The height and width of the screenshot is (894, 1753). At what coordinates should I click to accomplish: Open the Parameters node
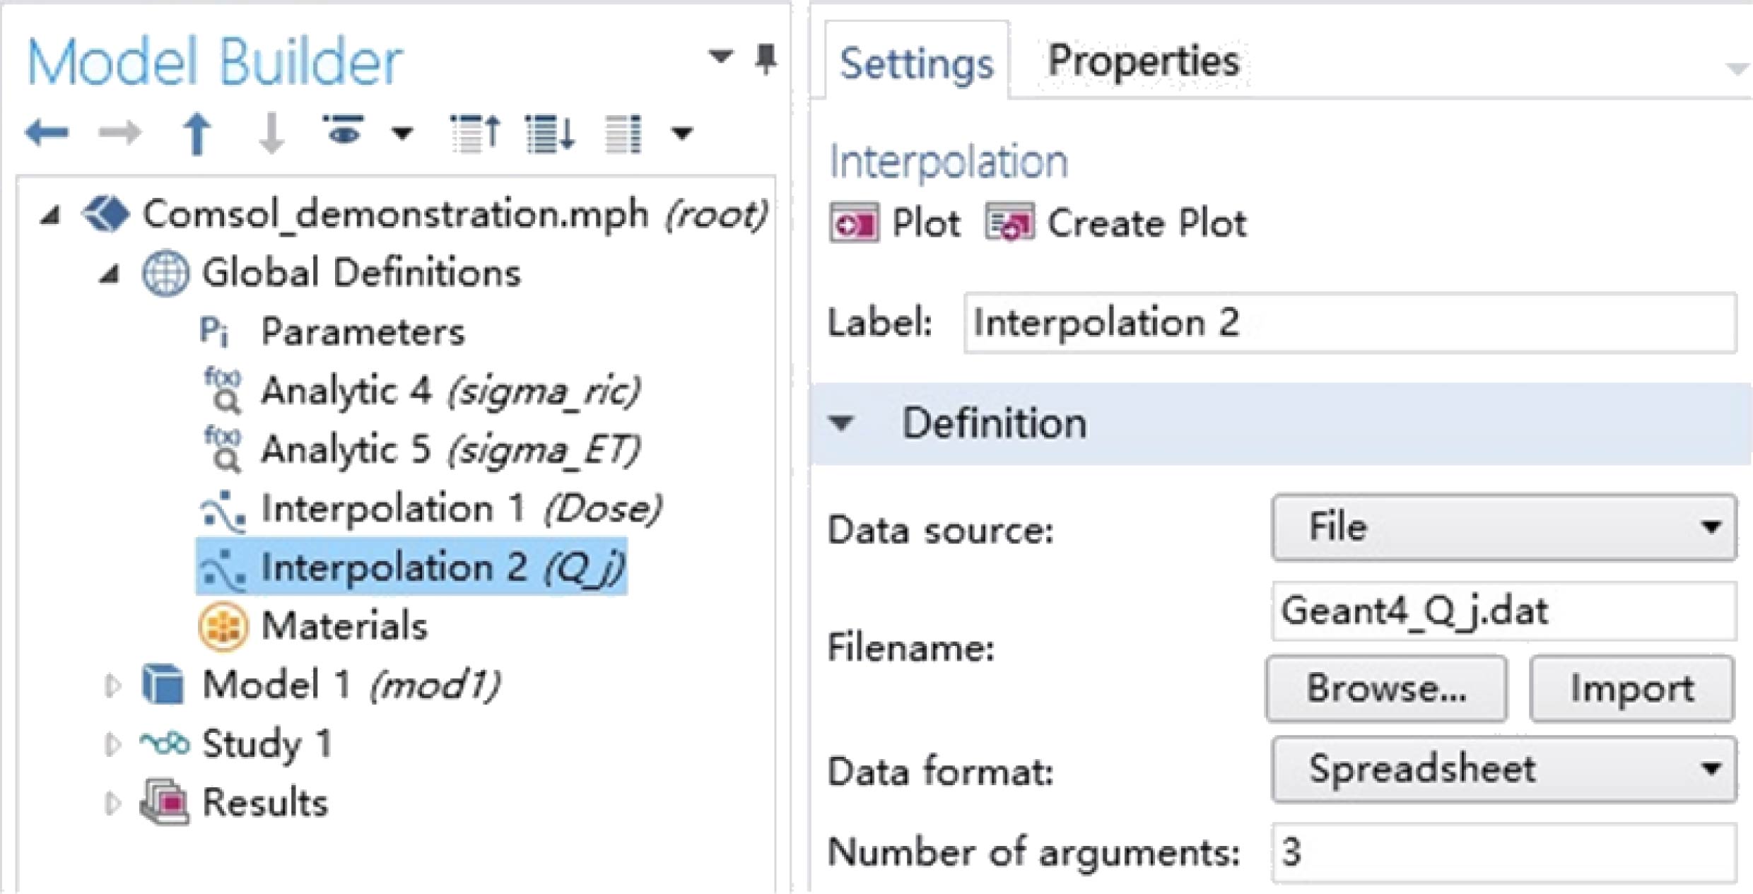[362, 331]
